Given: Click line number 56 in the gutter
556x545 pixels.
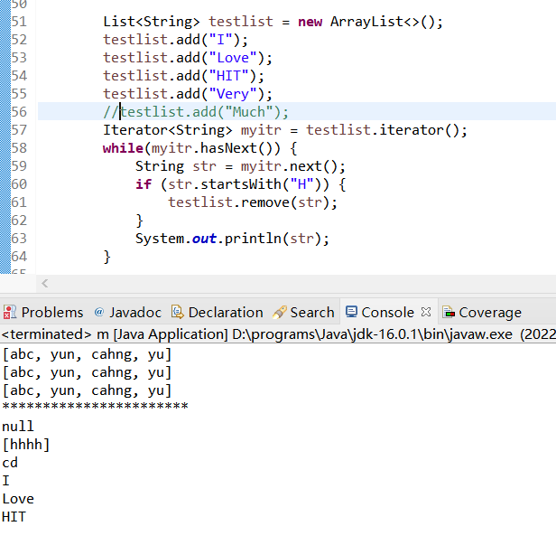Looking at the screenshot, I should coord(19,112).
